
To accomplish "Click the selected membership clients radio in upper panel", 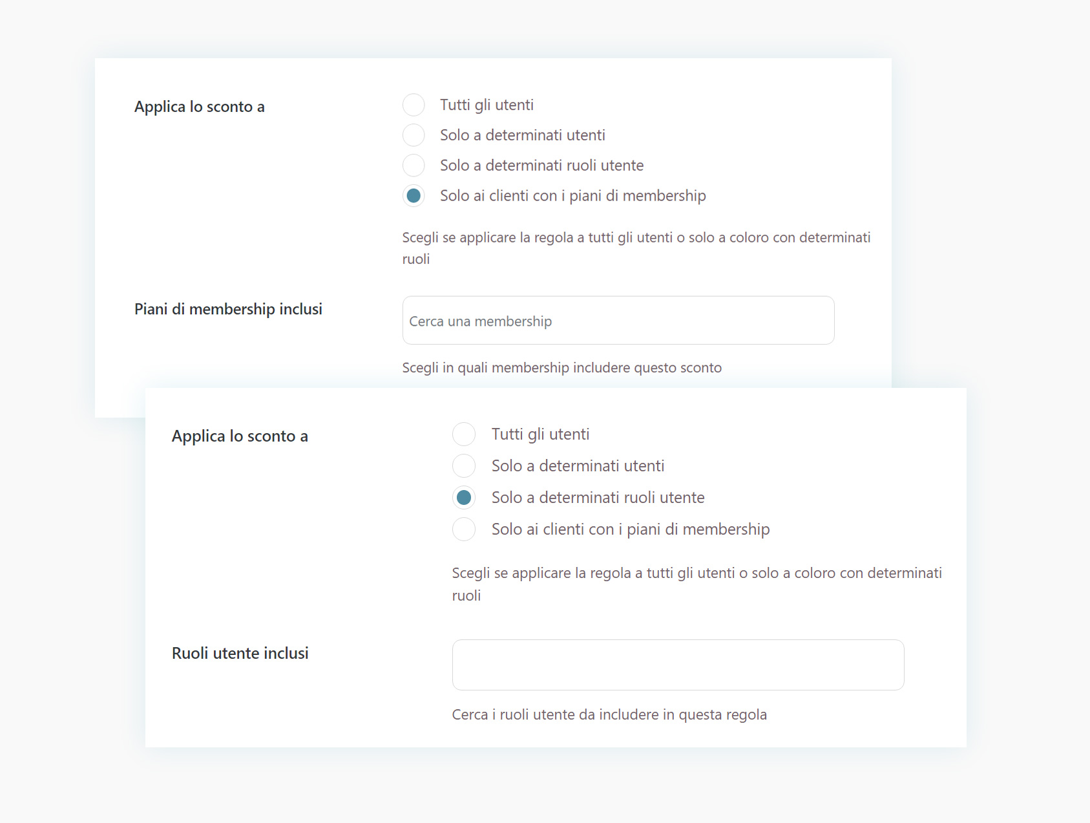I will tap(414, 196).
